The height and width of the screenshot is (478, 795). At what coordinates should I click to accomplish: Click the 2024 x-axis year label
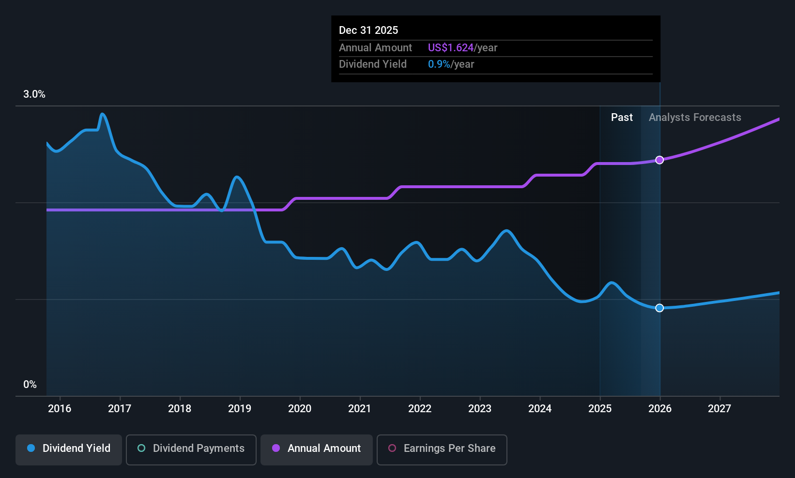[540, 409]
